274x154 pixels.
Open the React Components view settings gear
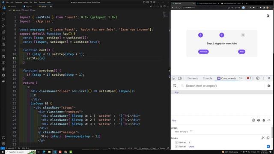coord(269,86)
